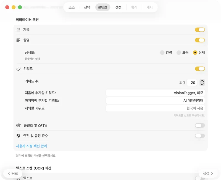Disable the 제목 toggle

coord(200,30)
